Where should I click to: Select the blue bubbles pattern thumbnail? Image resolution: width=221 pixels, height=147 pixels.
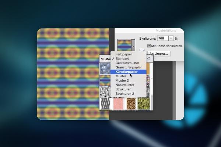pyautogui.click(x=105, y=68)
